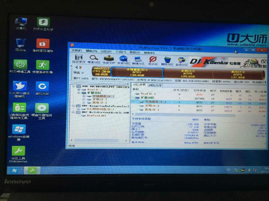Expand the 本地磁盘 (D:) tree node
Viewport: 269px width, 201px height.
pos(84,96)
